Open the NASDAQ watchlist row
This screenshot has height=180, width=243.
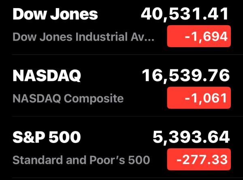tap(122, 87)
